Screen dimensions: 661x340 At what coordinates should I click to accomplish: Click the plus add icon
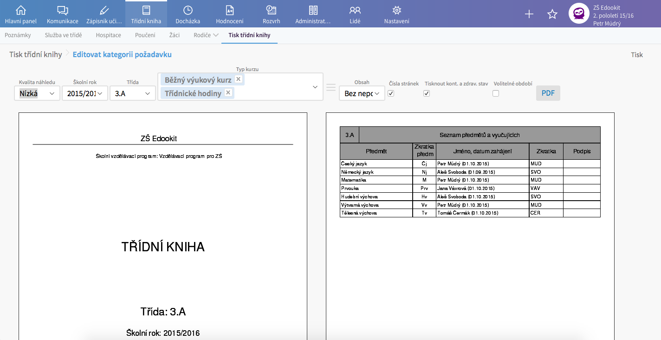click(529, 14)
